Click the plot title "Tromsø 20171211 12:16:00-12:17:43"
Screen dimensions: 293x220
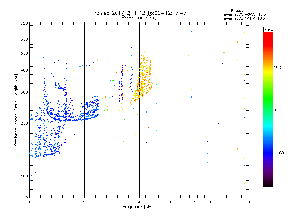pos(139,13)
